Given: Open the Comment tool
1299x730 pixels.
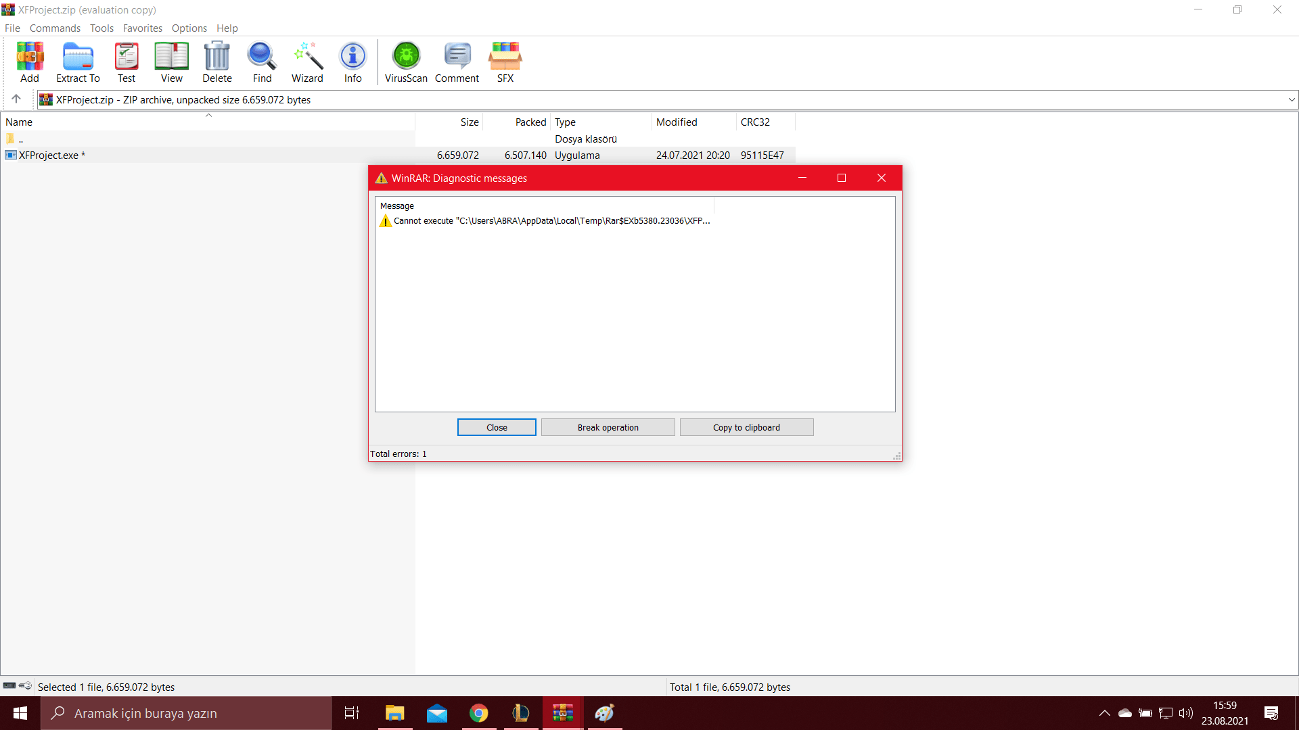Looking at the screenshot, I should tap(457, 62).
